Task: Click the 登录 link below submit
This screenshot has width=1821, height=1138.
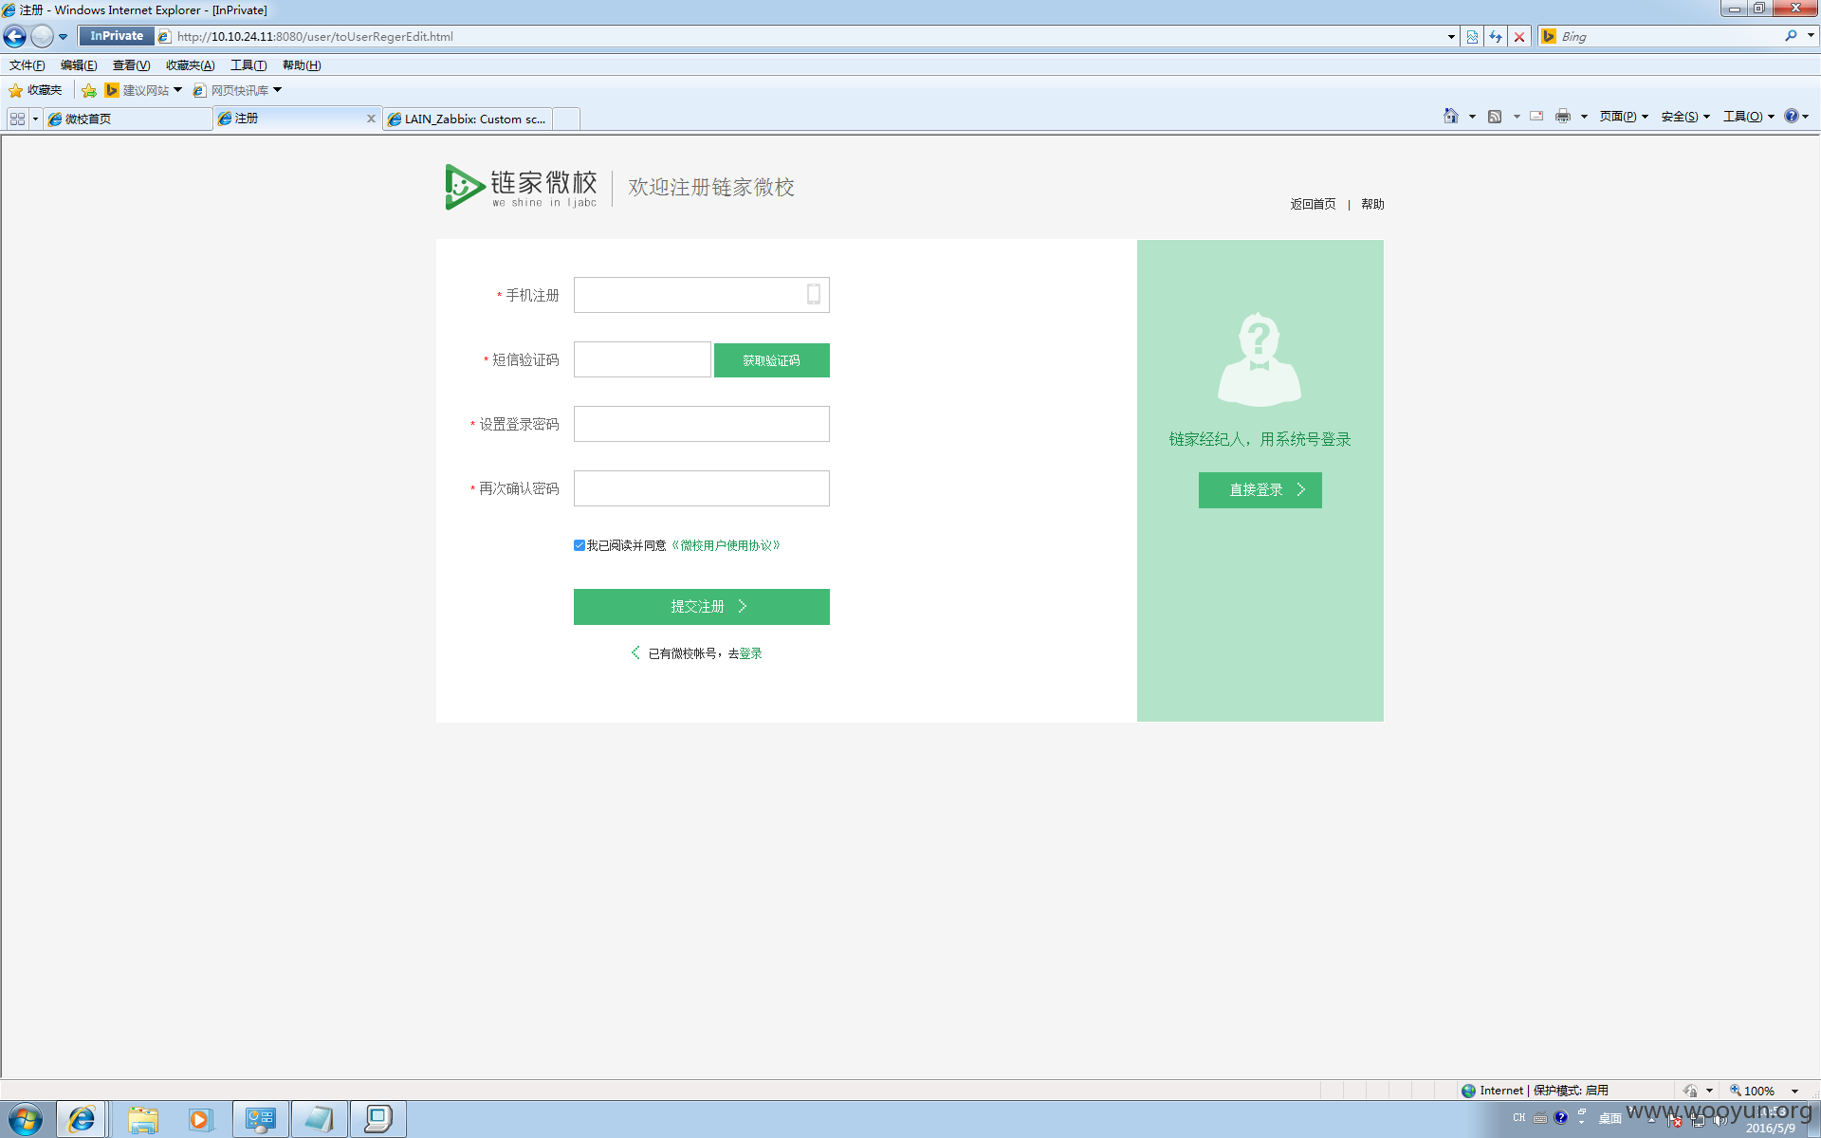Action: pos(751,653)
